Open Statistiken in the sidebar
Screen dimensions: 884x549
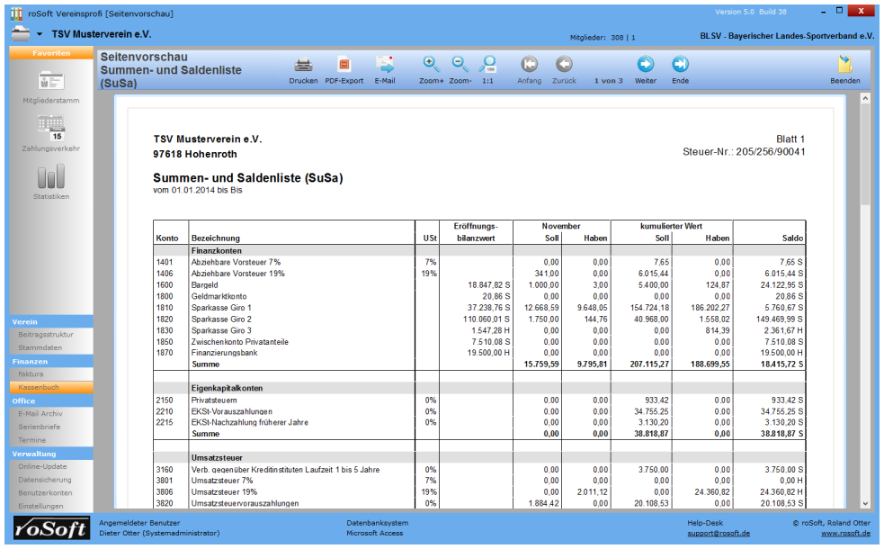pyautogui.click(x=50, y=177)
